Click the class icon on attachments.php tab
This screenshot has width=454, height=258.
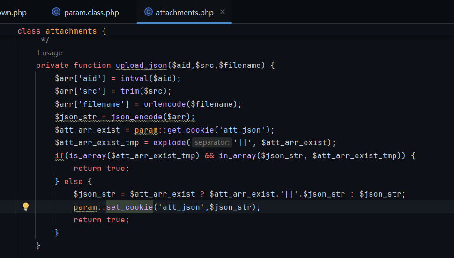point(149,12)
